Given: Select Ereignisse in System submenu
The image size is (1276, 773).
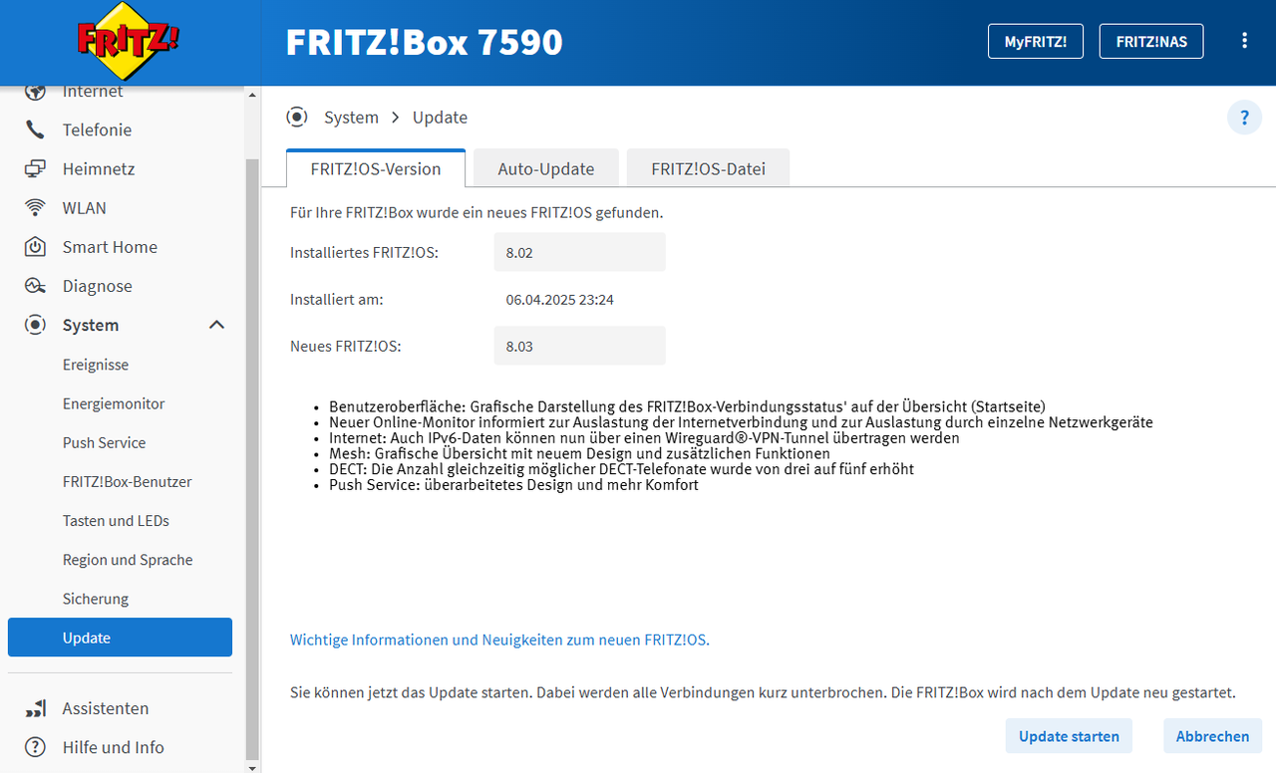Looking at the screenshot, I should 96,365.
